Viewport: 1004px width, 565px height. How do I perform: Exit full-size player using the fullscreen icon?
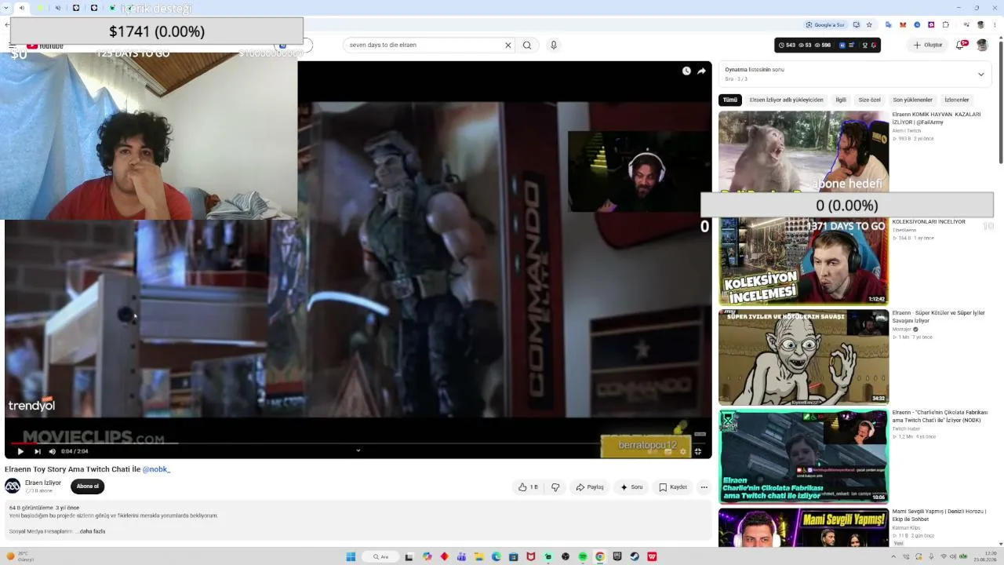tap(697, 451)
